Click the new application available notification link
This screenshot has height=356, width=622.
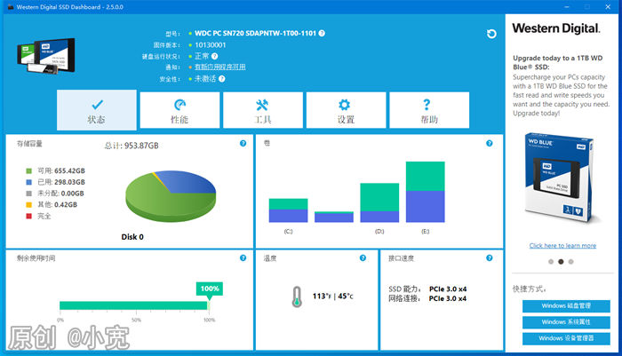[x=220, y=67]
